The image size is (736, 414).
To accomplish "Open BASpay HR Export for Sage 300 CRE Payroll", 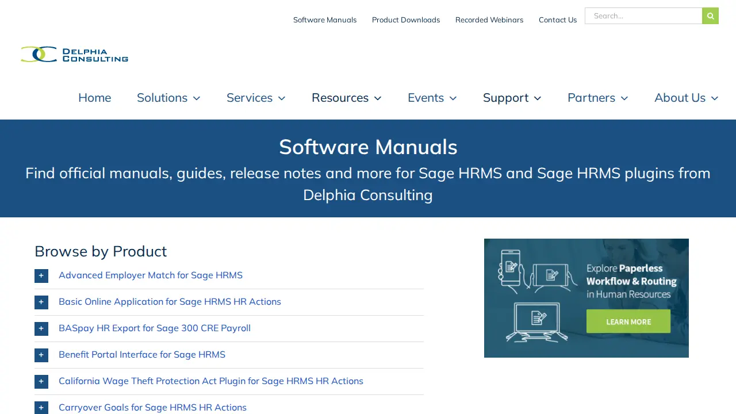I will point(155,328).
